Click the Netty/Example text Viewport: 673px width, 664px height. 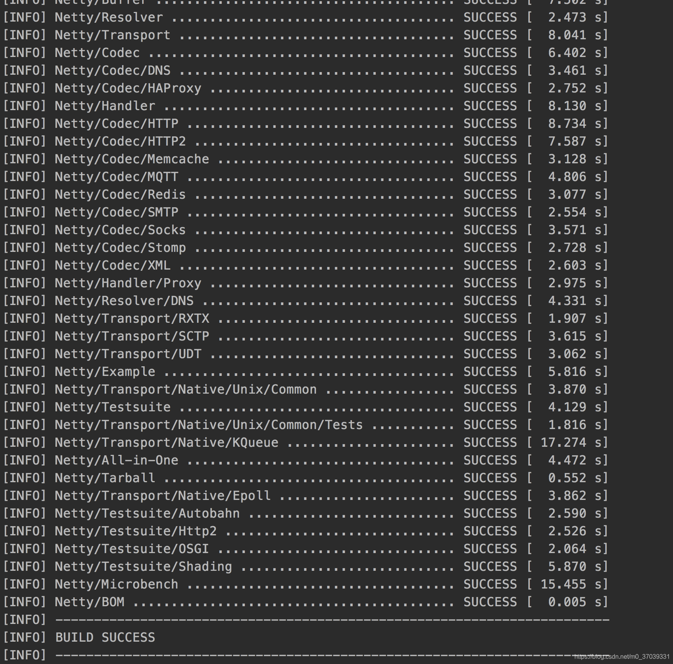click(105, 372)
